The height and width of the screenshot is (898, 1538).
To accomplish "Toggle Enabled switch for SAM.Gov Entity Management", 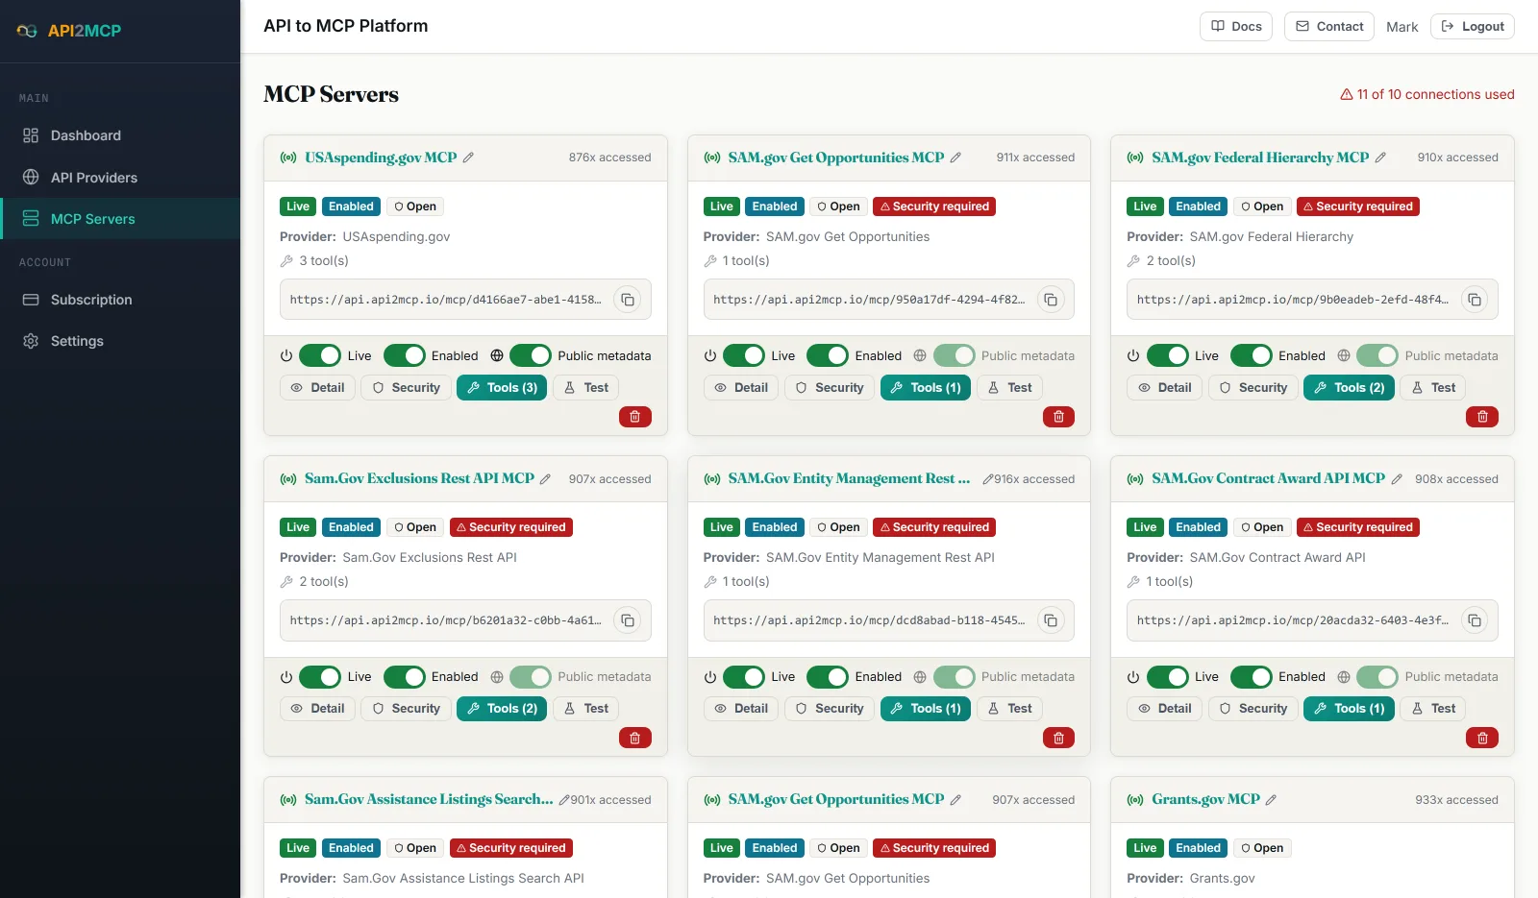I will (828, 676).
